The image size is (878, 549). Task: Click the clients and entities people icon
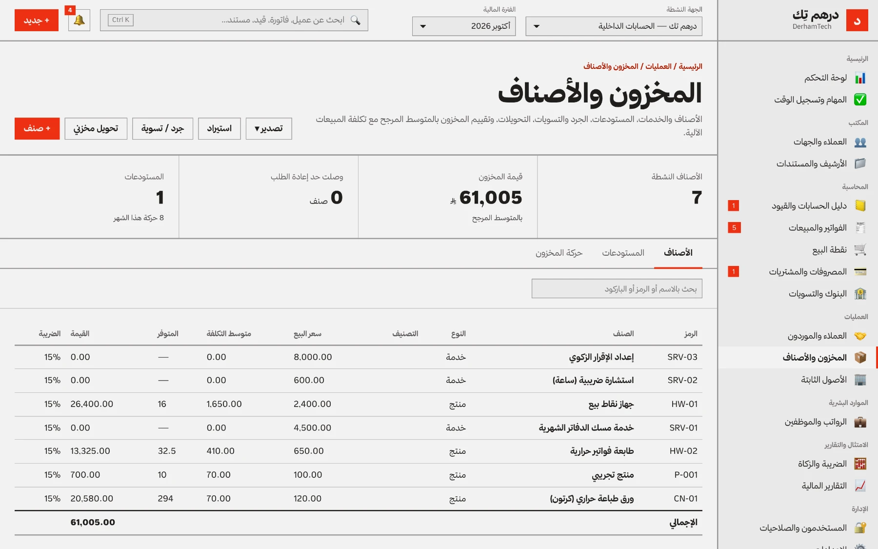(860, 142)
